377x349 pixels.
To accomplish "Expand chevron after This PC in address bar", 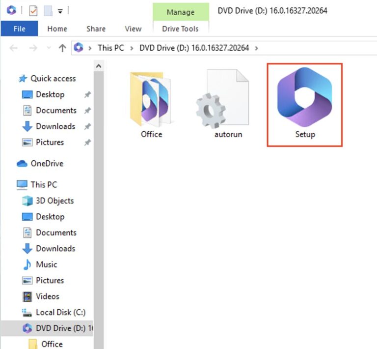I will tap(132, 48).
